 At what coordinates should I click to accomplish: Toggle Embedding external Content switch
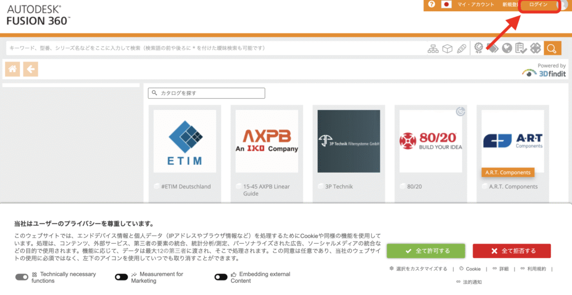pyautogui.click(x=221, y=277)
